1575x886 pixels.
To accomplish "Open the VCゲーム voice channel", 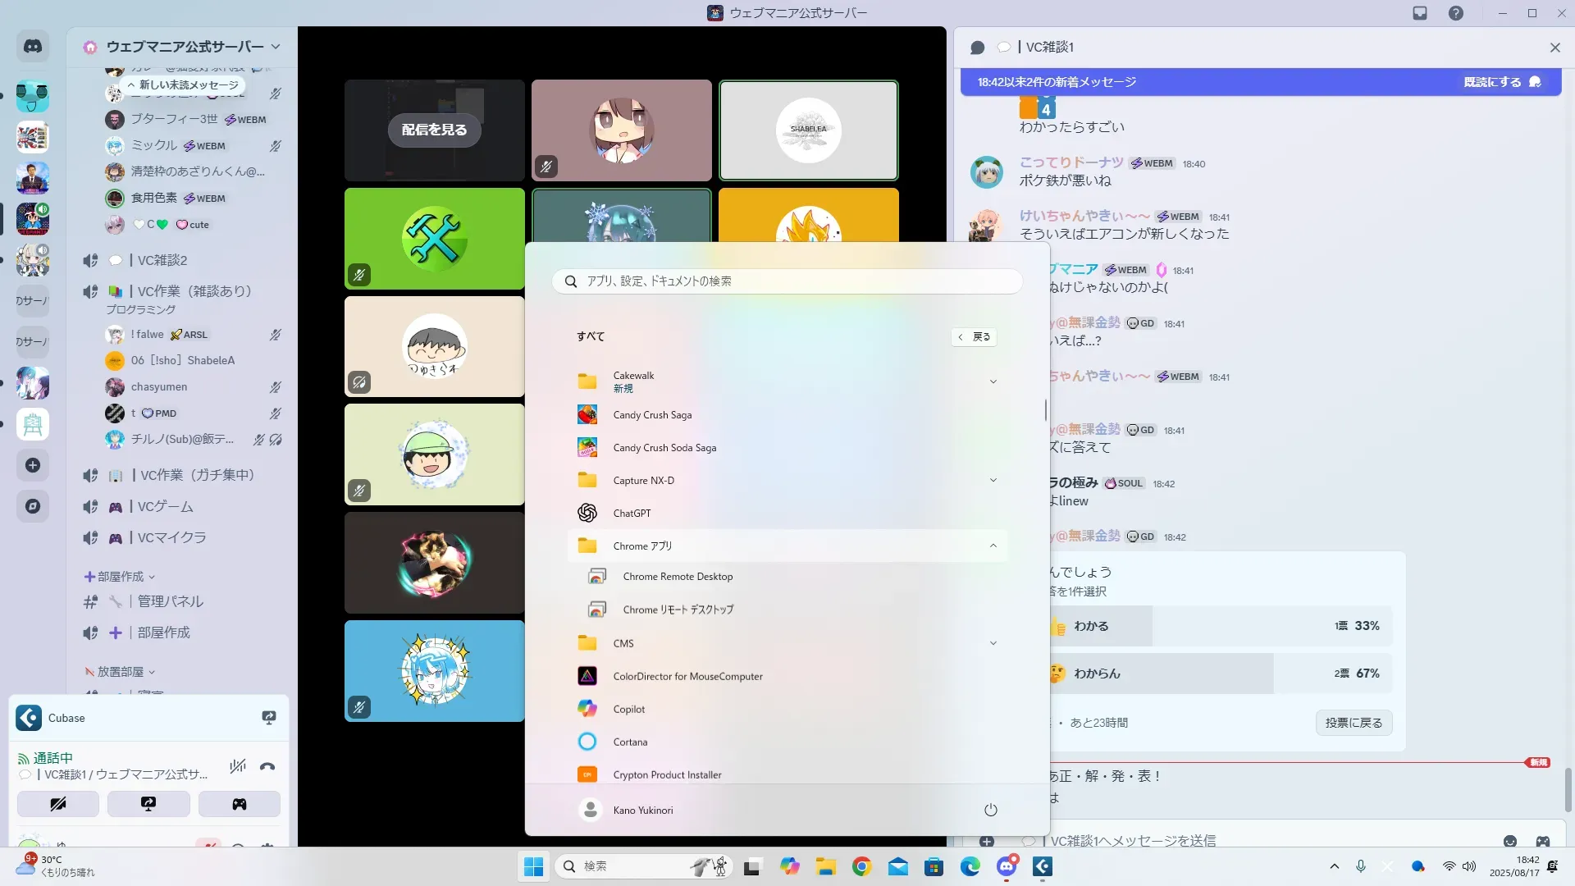I will click(166, 507).
